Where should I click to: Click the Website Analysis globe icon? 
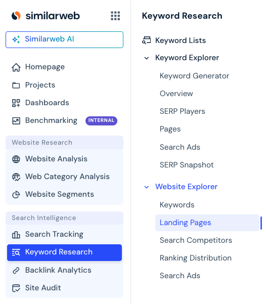coord(16,159)
